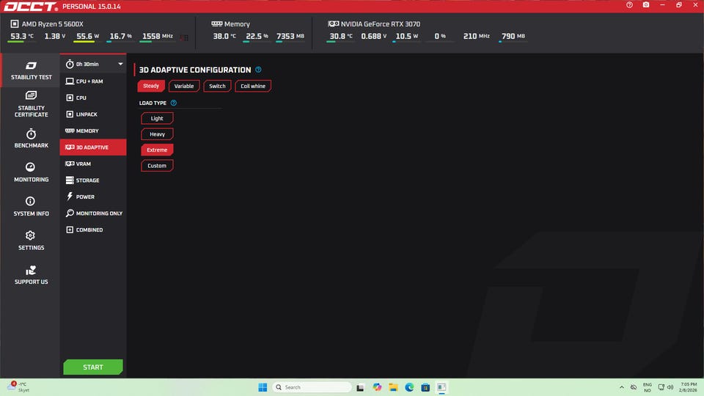Select the VRAM test
Image resolution: width=704 pixels, height=396 pixels.
[93, 164]
